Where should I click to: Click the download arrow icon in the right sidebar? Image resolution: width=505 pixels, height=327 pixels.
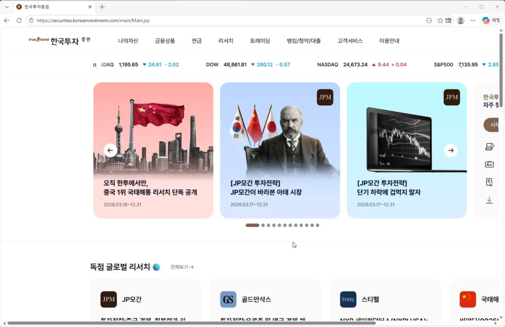point(489,200)
